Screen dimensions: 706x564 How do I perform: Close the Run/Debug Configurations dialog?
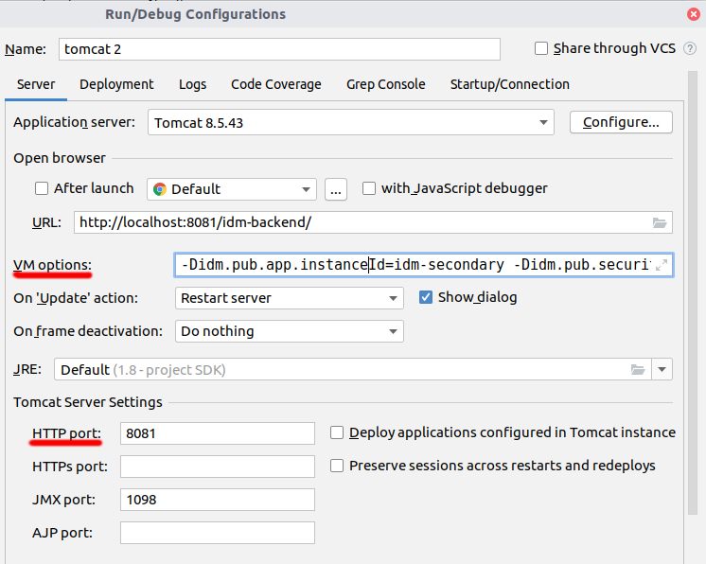[x=694, y=14]
